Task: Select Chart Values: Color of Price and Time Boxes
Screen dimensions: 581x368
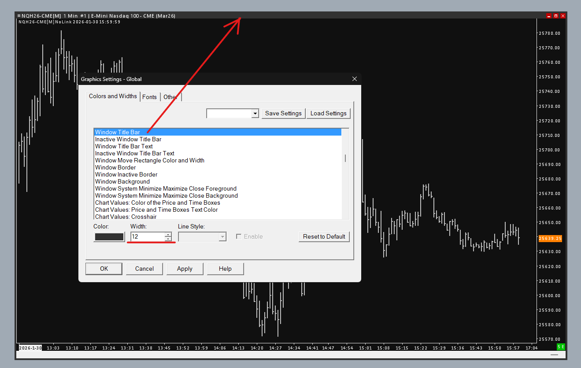Action: (x=218, y=202)
